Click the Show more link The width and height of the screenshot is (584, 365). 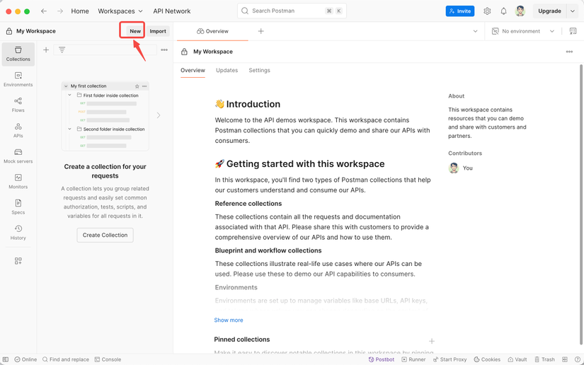229,320
